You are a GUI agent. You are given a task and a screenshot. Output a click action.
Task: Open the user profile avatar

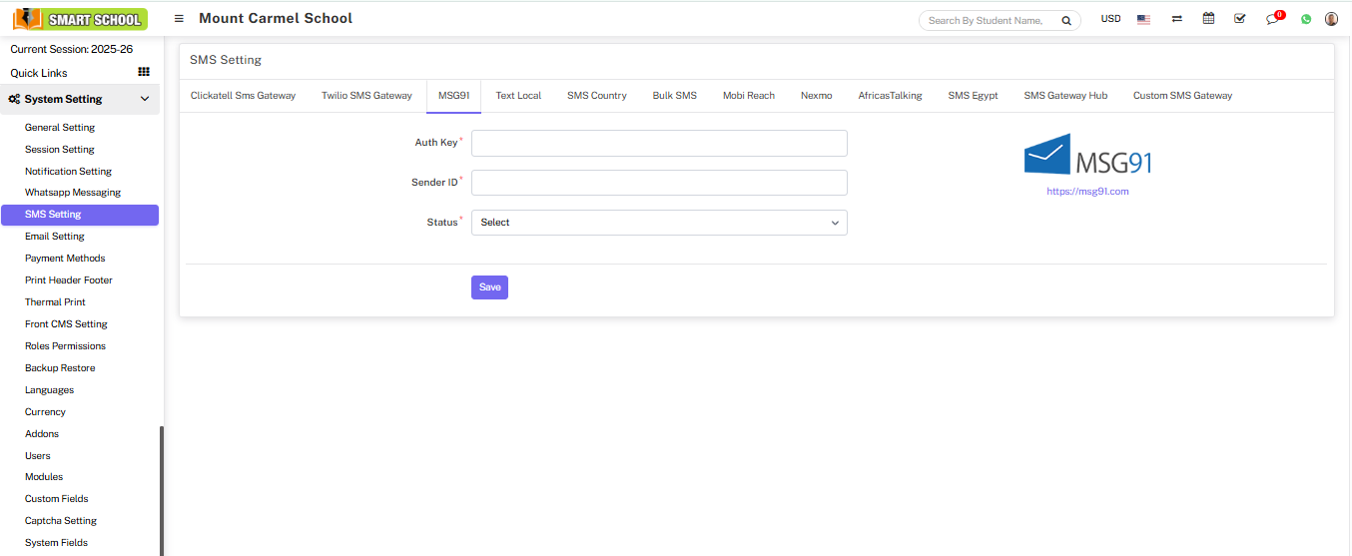pos(1331,19)
